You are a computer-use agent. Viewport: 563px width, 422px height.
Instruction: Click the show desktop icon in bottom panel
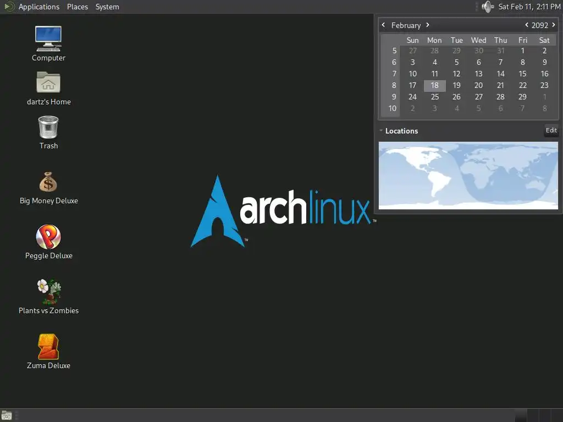tap(7, 415)
